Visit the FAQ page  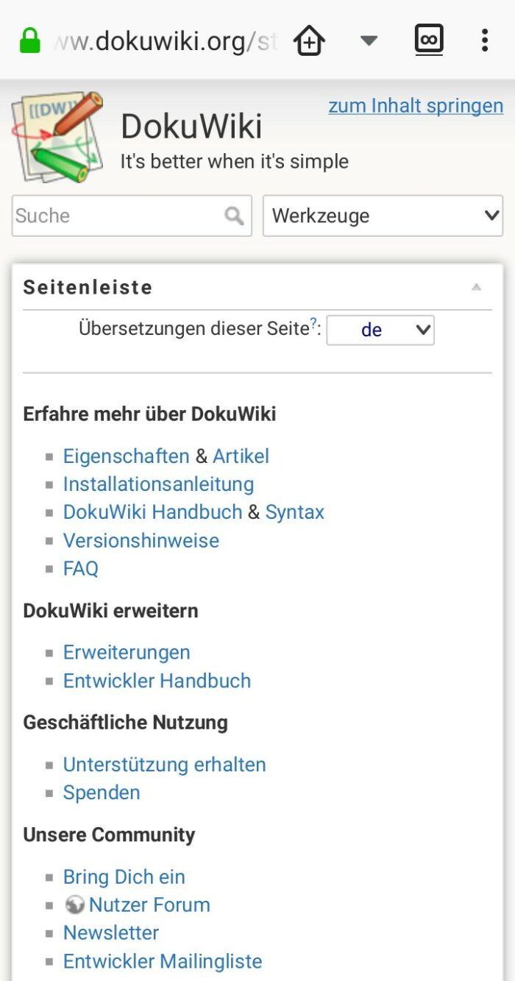point(81,568)
